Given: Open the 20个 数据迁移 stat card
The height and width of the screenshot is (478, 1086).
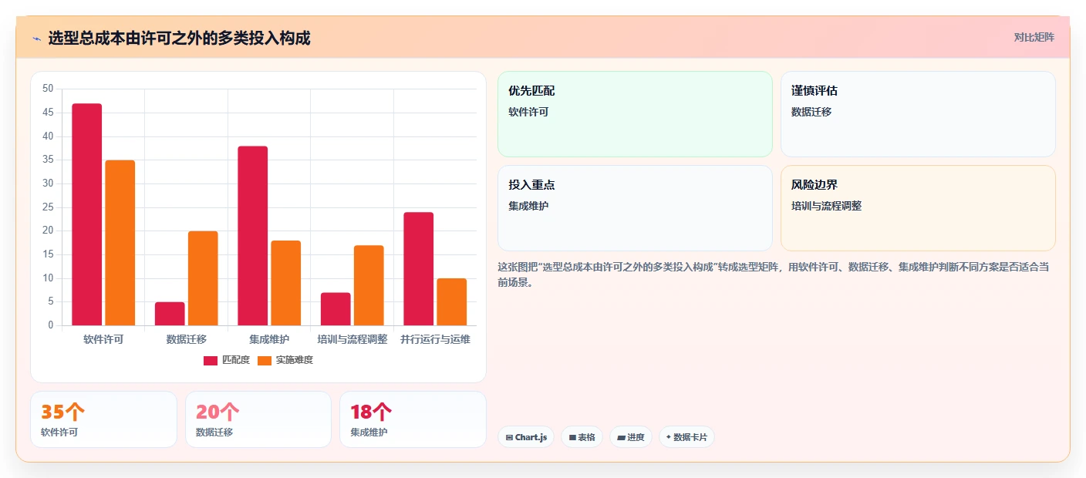Looking at the screenshot, I should tap(258, 419).
